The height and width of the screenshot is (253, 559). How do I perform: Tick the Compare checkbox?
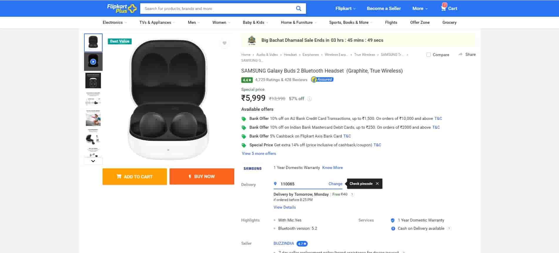point(429,55)
